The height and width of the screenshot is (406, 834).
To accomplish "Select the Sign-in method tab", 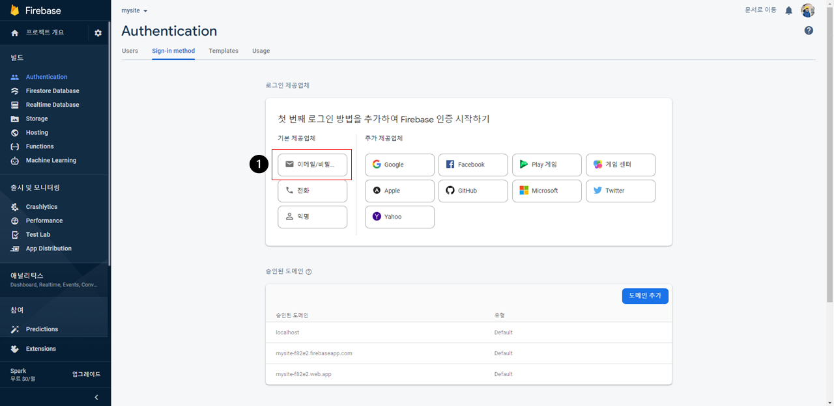I will click(173, 51).
